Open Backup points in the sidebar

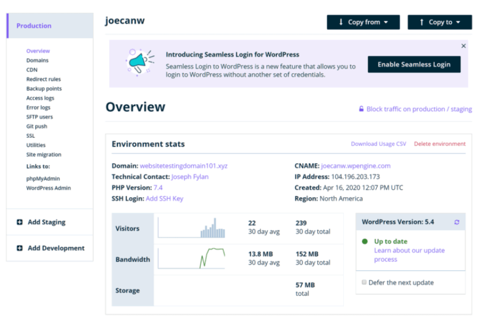pos(44,89)
